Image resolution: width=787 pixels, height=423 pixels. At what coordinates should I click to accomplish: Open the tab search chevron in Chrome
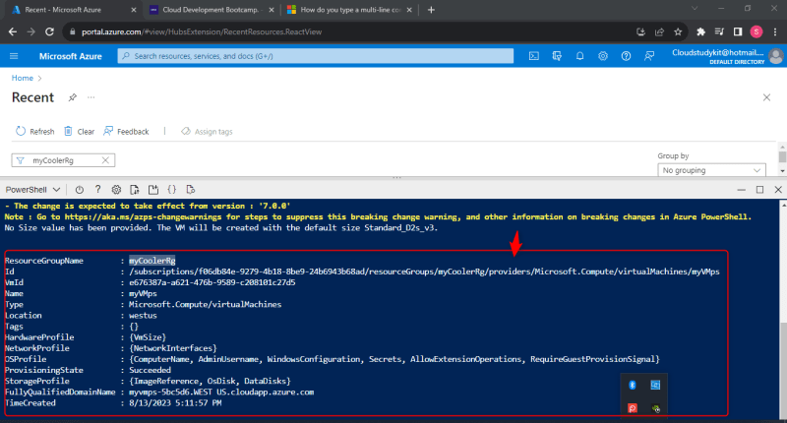point(695,8)
